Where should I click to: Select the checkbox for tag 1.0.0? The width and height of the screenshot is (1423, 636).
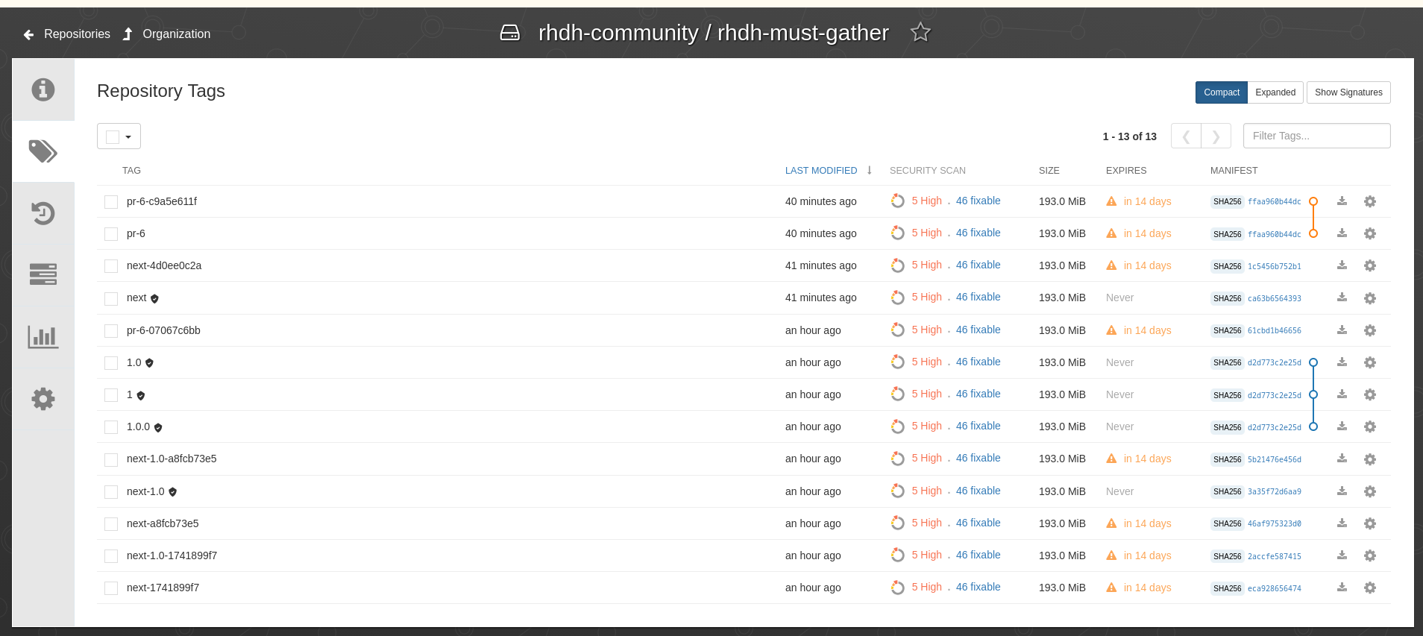[x=111, y=427]
